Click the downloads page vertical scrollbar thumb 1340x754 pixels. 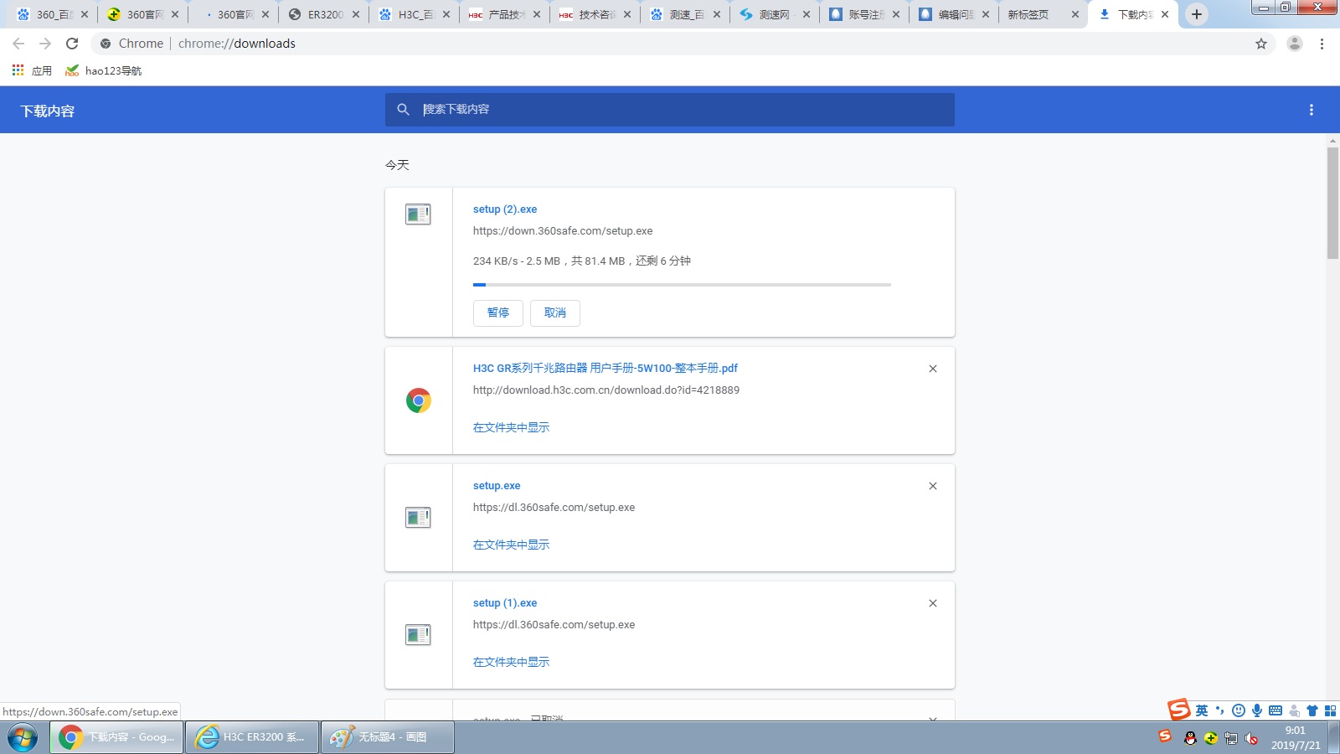pyautogui.click(x=1332, y=204)
